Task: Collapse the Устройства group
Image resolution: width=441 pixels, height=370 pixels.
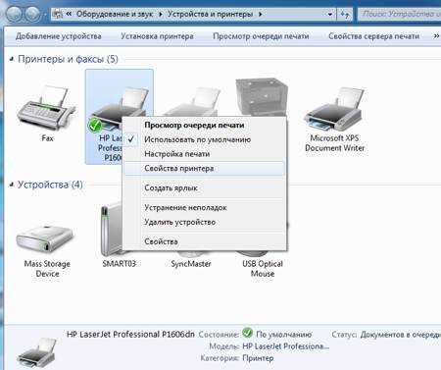Action: 12,185
